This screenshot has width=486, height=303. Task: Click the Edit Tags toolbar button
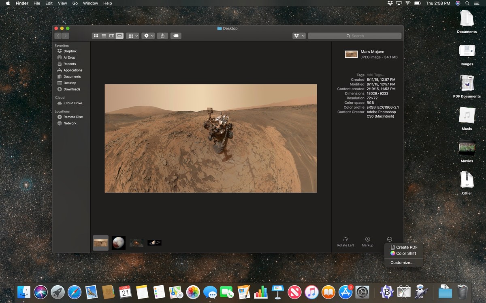176,36
